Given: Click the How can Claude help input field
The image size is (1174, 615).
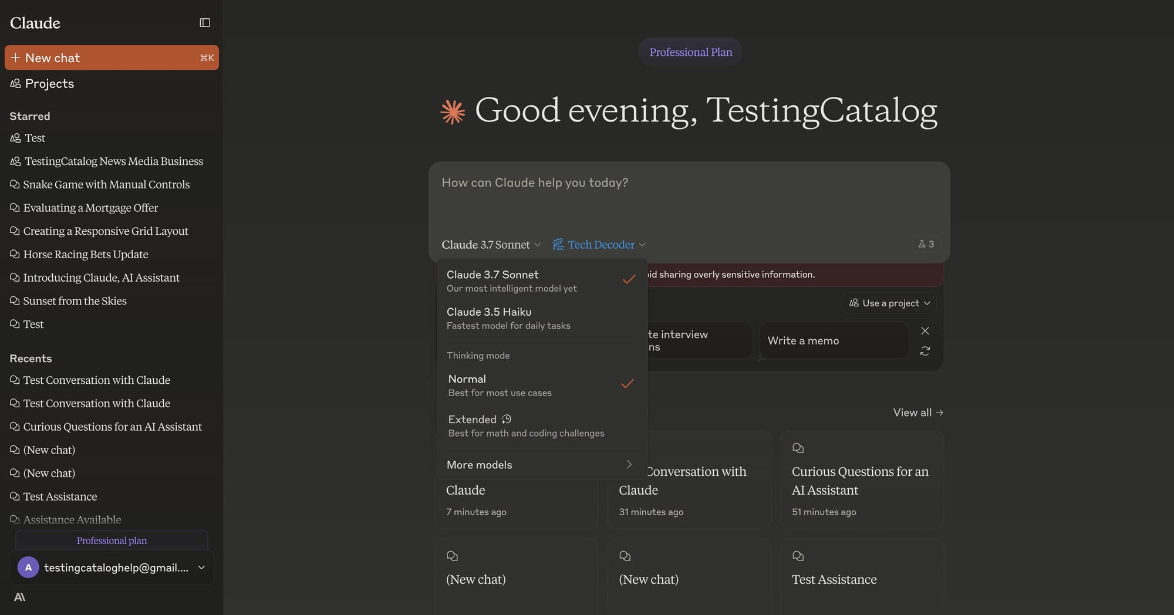Looking at the screenshot, I should pos(689,197).
